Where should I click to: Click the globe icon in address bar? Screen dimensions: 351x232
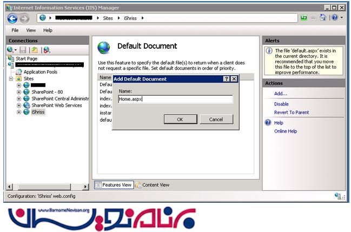coord(43,17)
